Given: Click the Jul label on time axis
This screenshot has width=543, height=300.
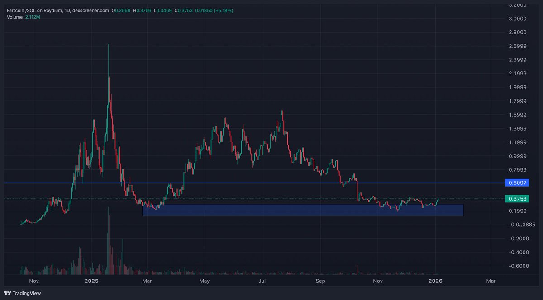Looking at the screenshot, I should pos(262,281).
